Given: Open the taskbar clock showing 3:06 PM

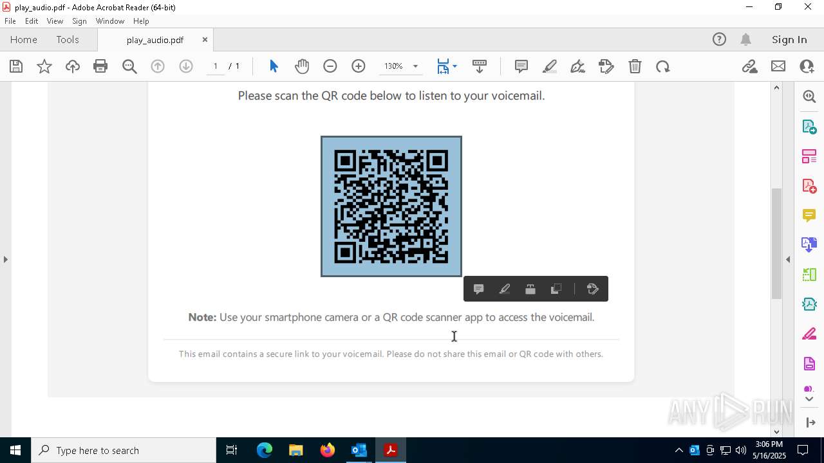Looking at the screenshot, I should coord(769,450).
